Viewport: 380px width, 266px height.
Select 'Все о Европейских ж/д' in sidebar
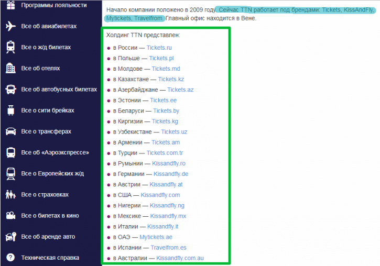(x=52, y=173)
